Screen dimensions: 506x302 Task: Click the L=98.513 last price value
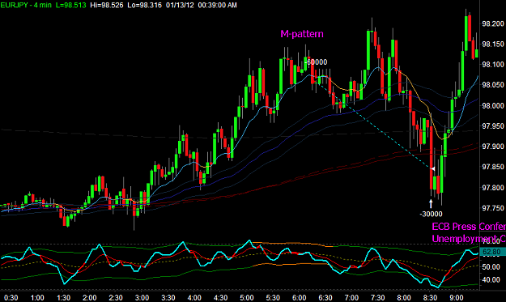click(x=71, y=5)
